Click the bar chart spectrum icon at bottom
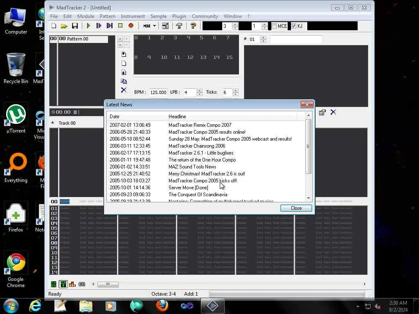419x314 pixels. (72, 285)
